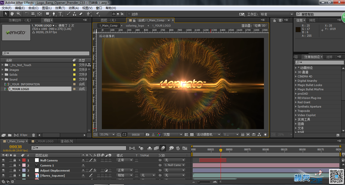Enable motion blur switch in timeline header
Viewport: 345px width, 185px height.
coord(163,148)
